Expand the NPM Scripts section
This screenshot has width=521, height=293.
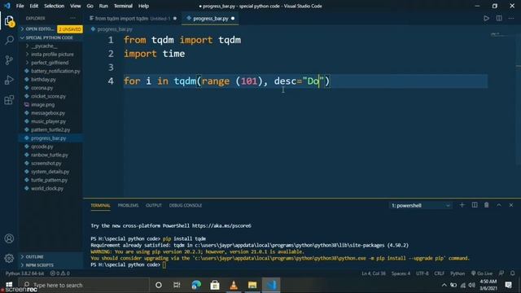click(50, 265)
